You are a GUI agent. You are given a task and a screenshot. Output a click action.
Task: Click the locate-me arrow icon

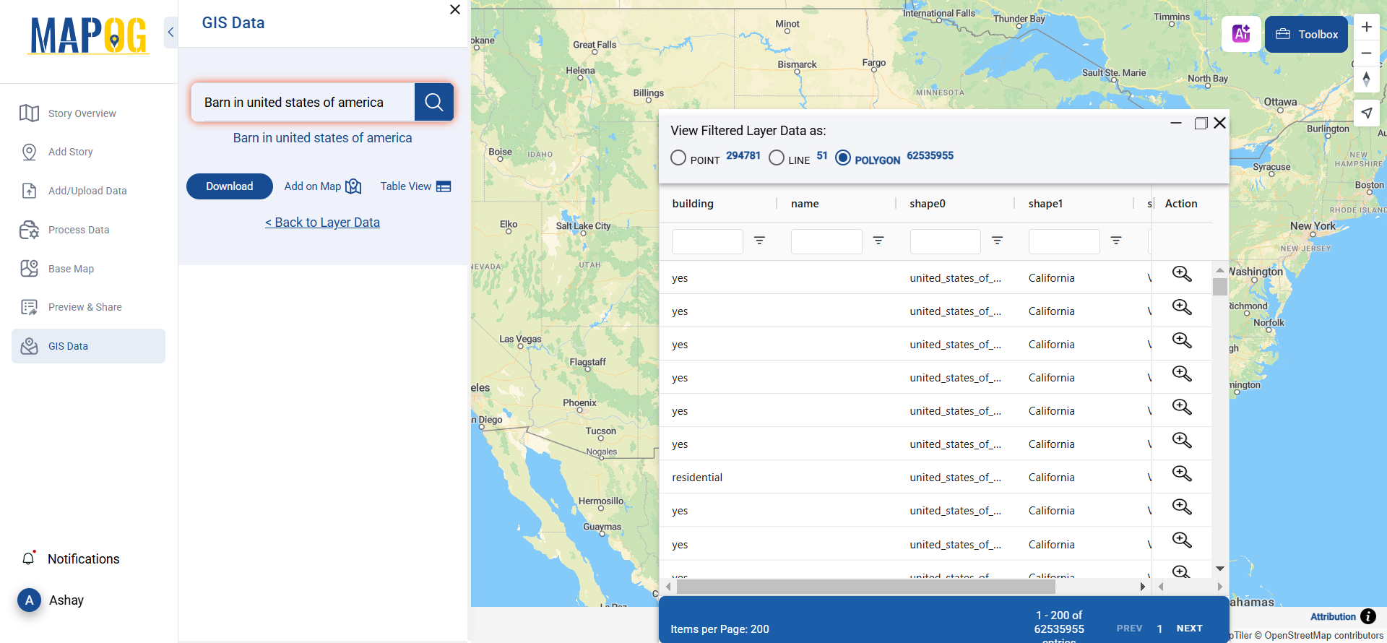[x=1366, y=113]
